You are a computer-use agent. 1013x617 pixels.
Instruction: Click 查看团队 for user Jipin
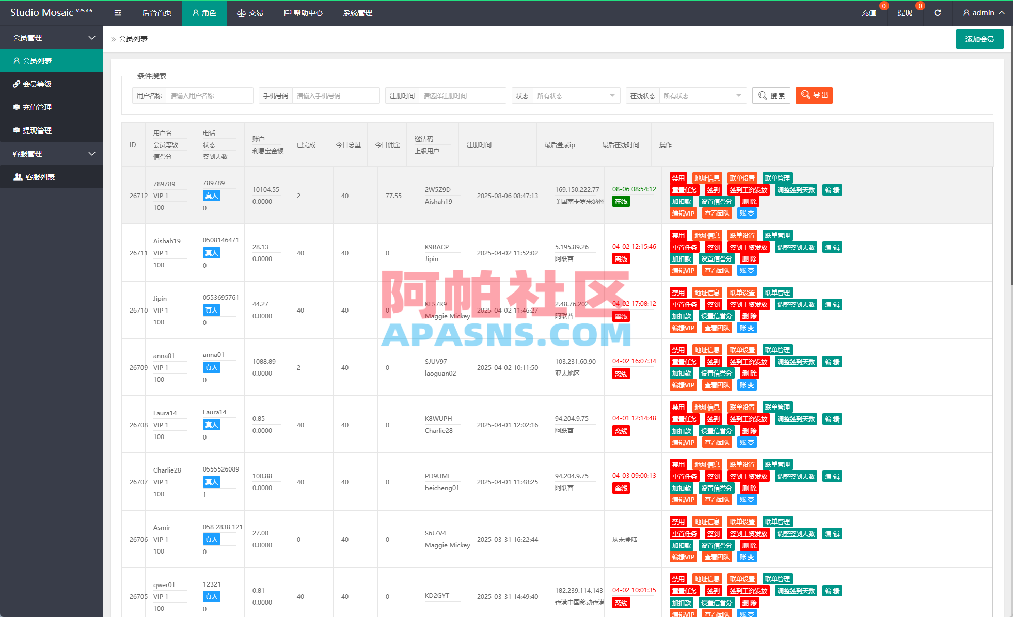[x=717, y=327]
